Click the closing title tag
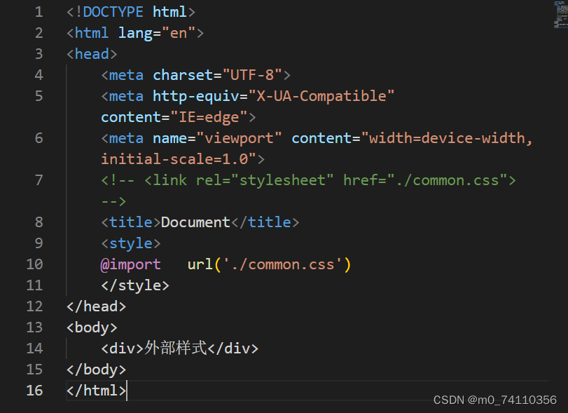The width and height of the screenshot is (568, 413). click(265, 222)
